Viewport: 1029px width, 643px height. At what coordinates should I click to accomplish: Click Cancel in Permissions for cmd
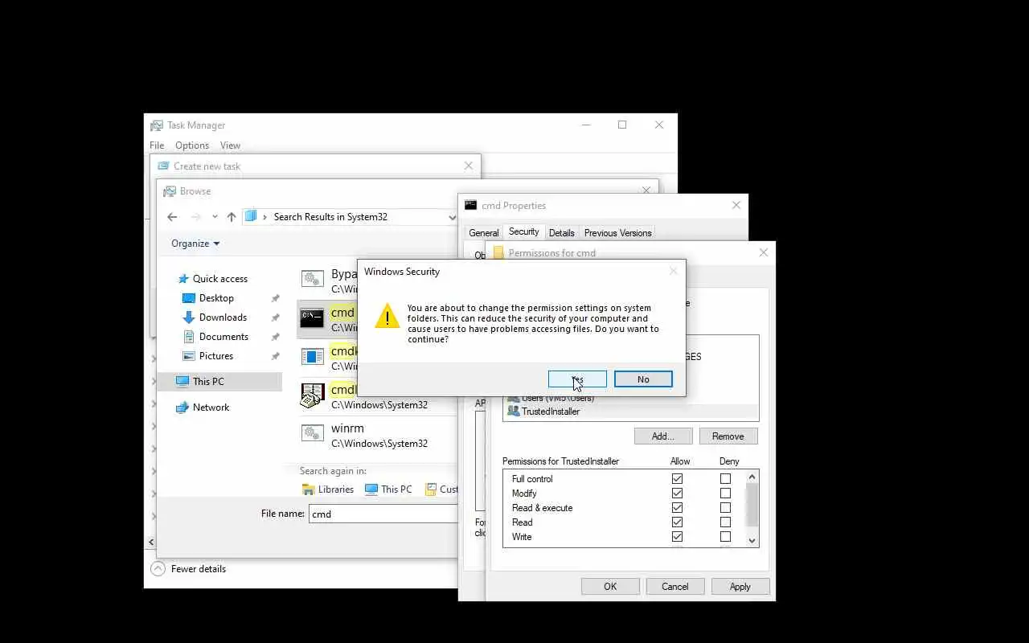pyautogui.click(x=675, y=587)
